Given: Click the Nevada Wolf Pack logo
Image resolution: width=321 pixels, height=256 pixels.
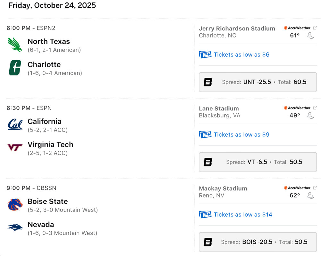Looking at the screenshot, I should click(15, 228).
